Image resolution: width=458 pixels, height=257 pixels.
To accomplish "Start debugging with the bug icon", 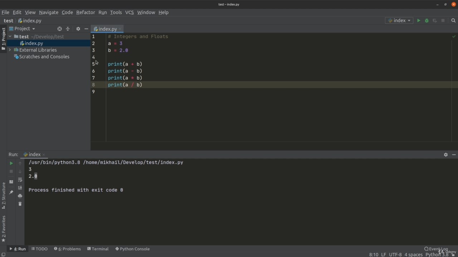I will (427, 21).
